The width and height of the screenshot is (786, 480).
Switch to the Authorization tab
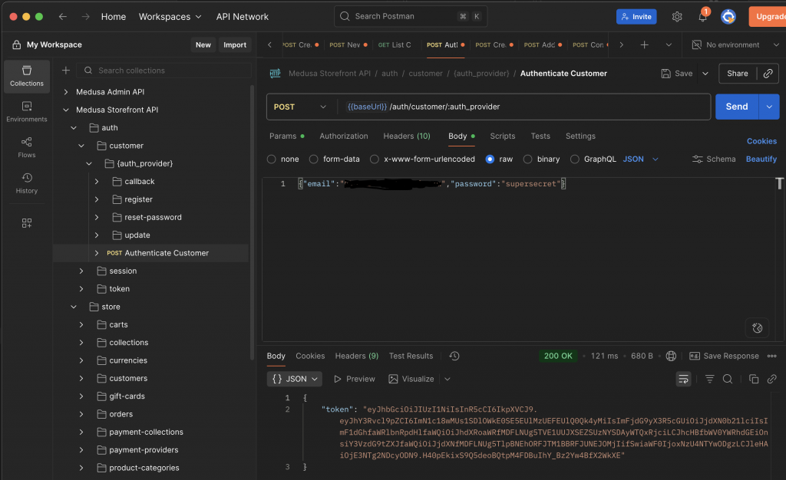(343, 136)
